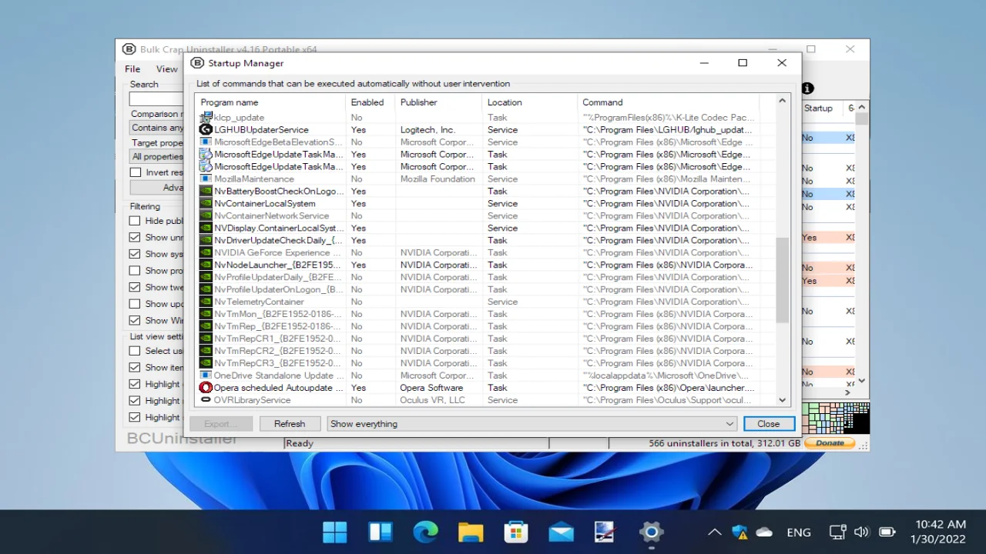Open the View menu in BCUninstaller

click(x=166, y=68)
